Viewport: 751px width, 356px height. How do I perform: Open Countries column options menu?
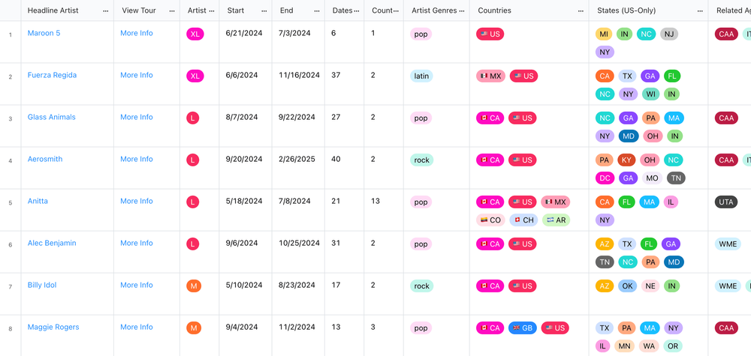tap(581, 10)
